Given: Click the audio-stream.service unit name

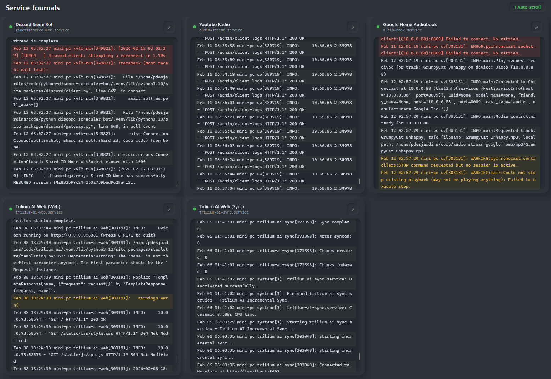Looking at the screenshot, I should [x=220, y=30].
